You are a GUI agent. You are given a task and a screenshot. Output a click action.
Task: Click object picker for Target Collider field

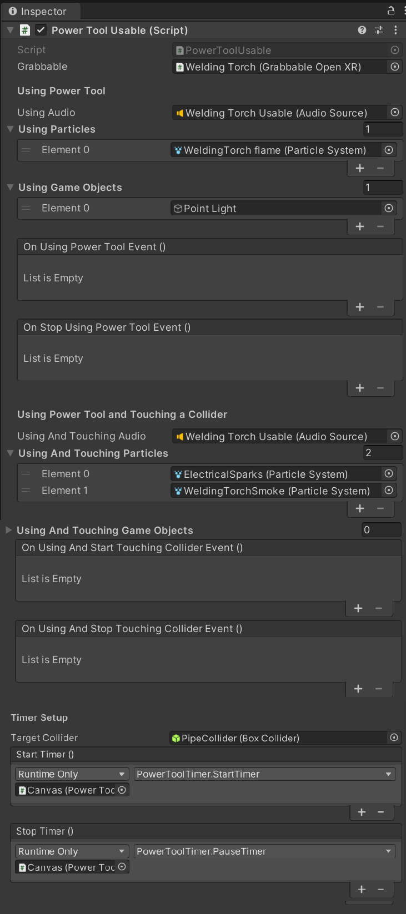click(x=394, y=738)
